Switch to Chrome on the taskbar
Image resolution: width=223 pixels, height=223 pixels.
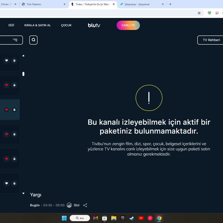coord(159,218)
